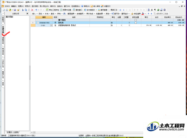Click the binoculars find icon
187x138 pixels.
pyautogui.click(x=64, y=13)
